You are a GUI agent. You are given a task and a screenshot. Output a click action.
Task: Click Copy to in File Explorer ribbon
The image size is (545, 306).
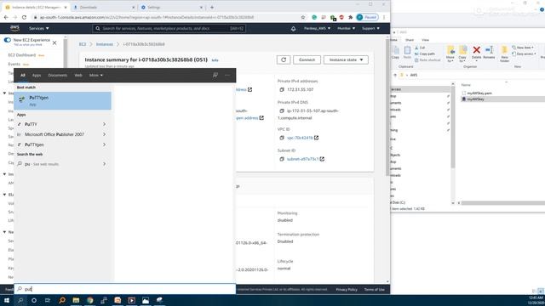click(x=462, y=54)
